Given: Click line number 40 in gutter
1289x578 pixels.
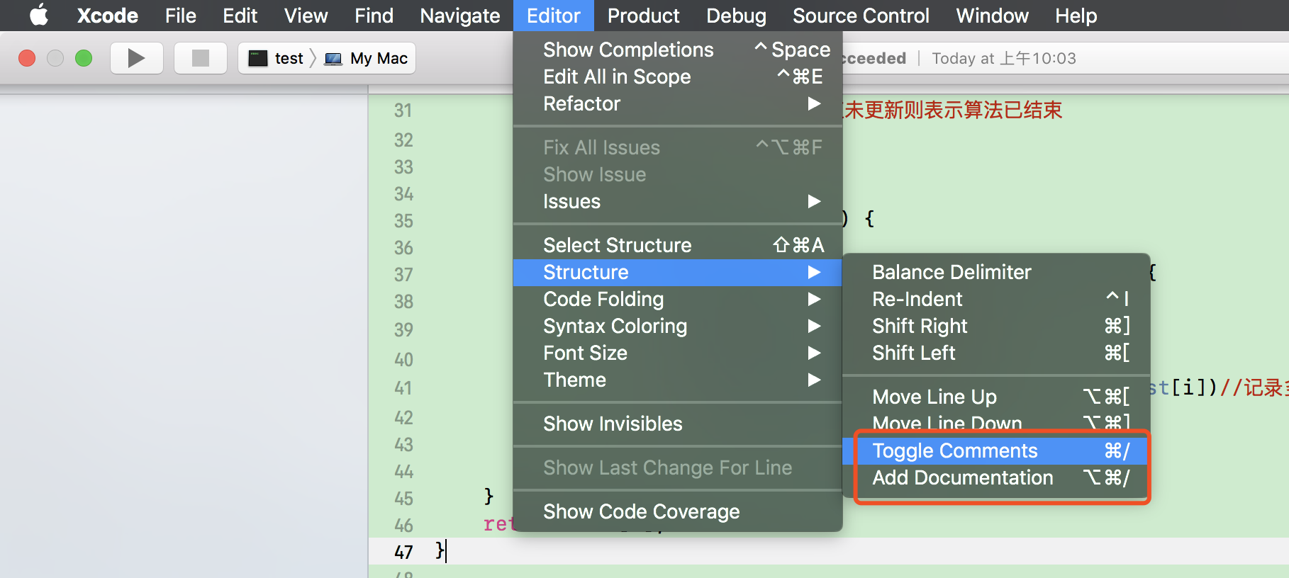Looking at the screenshot, I should [403, 360].
